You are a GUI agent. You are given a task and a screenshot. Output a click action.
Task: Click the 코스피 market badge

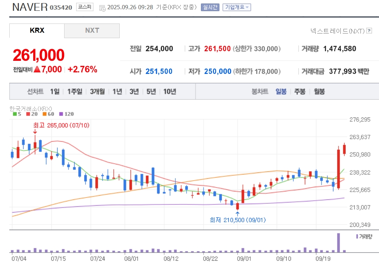coord(85,7)
